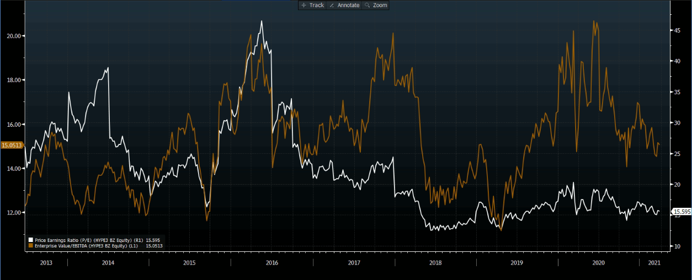This screenshot has height=280, width=692.
Task: Click the orange Enterprise Value/EBITDA legend swatch
Action: coord(30,246)
